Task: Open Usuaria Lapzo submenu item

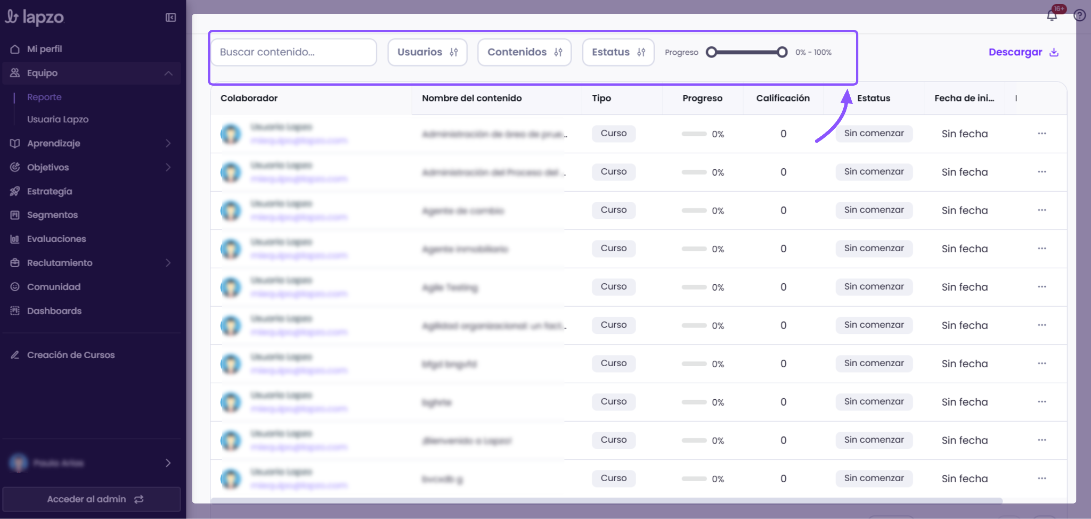Action: coord(58,119)
